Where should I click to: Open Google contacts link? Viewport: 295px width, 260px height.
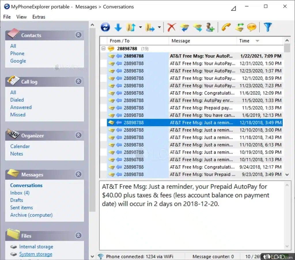[18, 61]
